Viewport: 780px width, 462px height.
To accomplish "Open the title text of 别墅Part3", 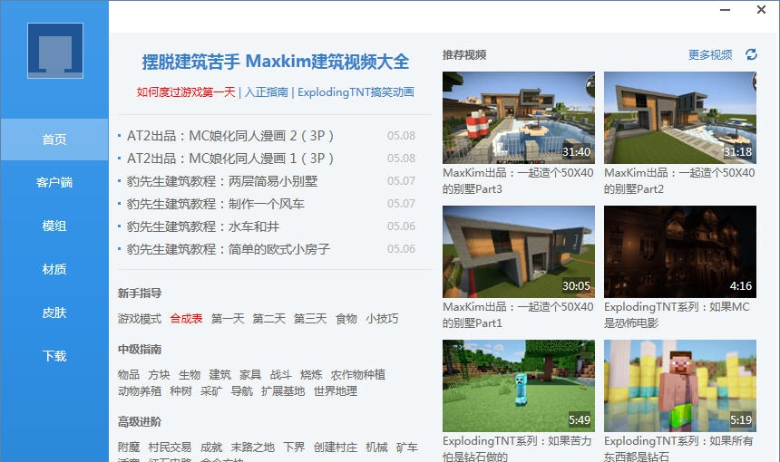I will pos(518,181).
